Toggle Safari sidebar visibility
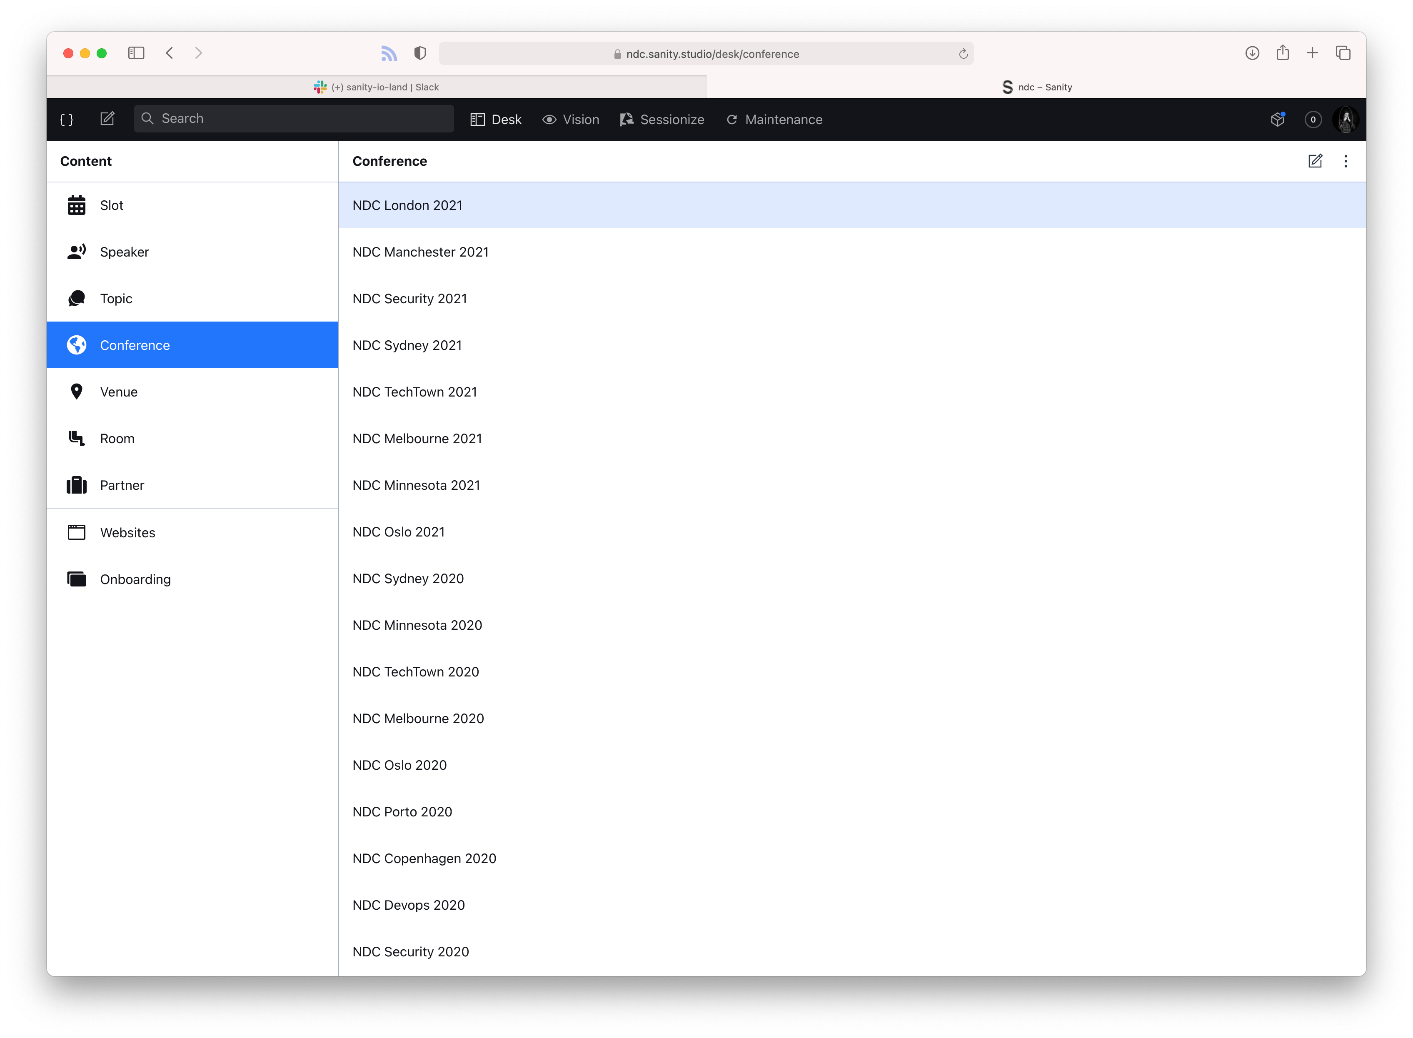 click(136, 53)
